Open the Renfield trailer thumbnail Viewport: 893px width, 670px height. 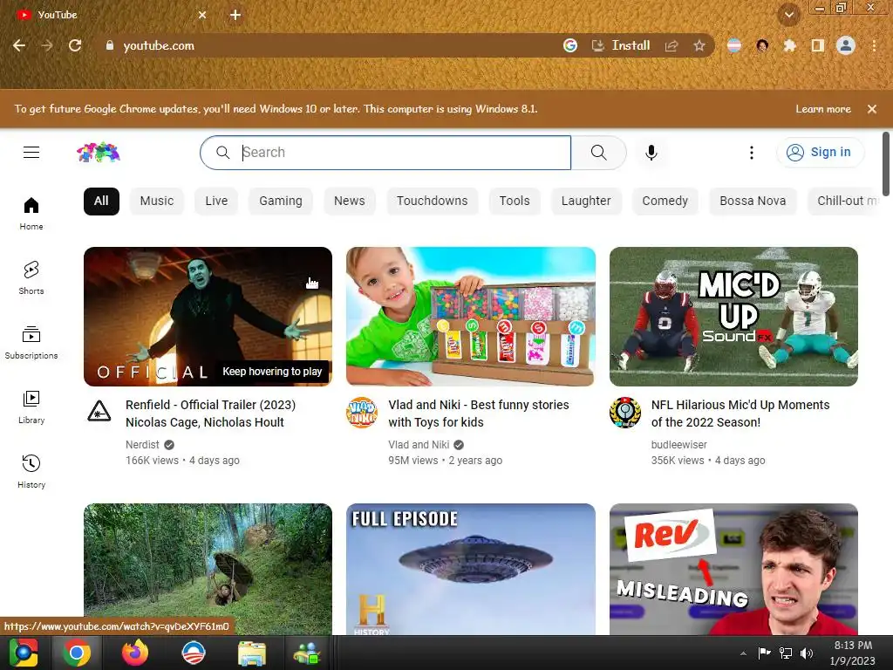208,316
